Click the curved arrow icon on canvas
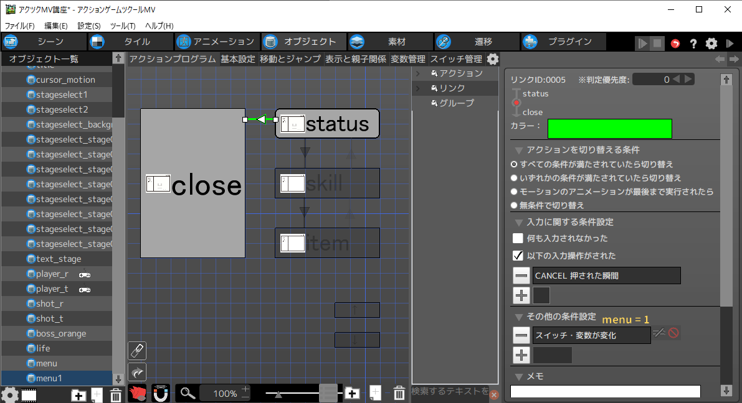This screenshot has height=403, width=742. [x=137, y=372]
